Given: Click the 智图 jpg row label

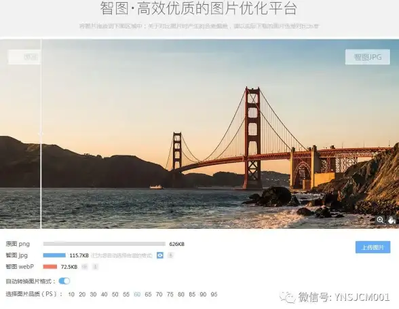Looking at the screenshot, I should click(16, 255).
